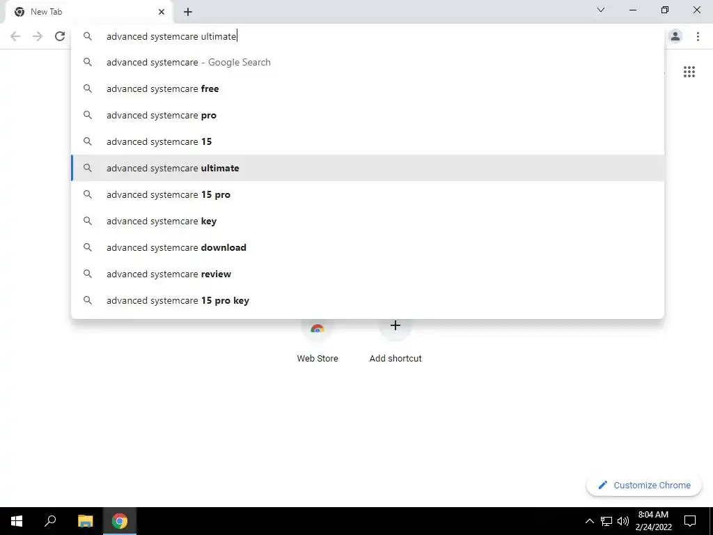Open the Windows Start menu
Screen dimensions: 713x535
[x=17, y=521]
